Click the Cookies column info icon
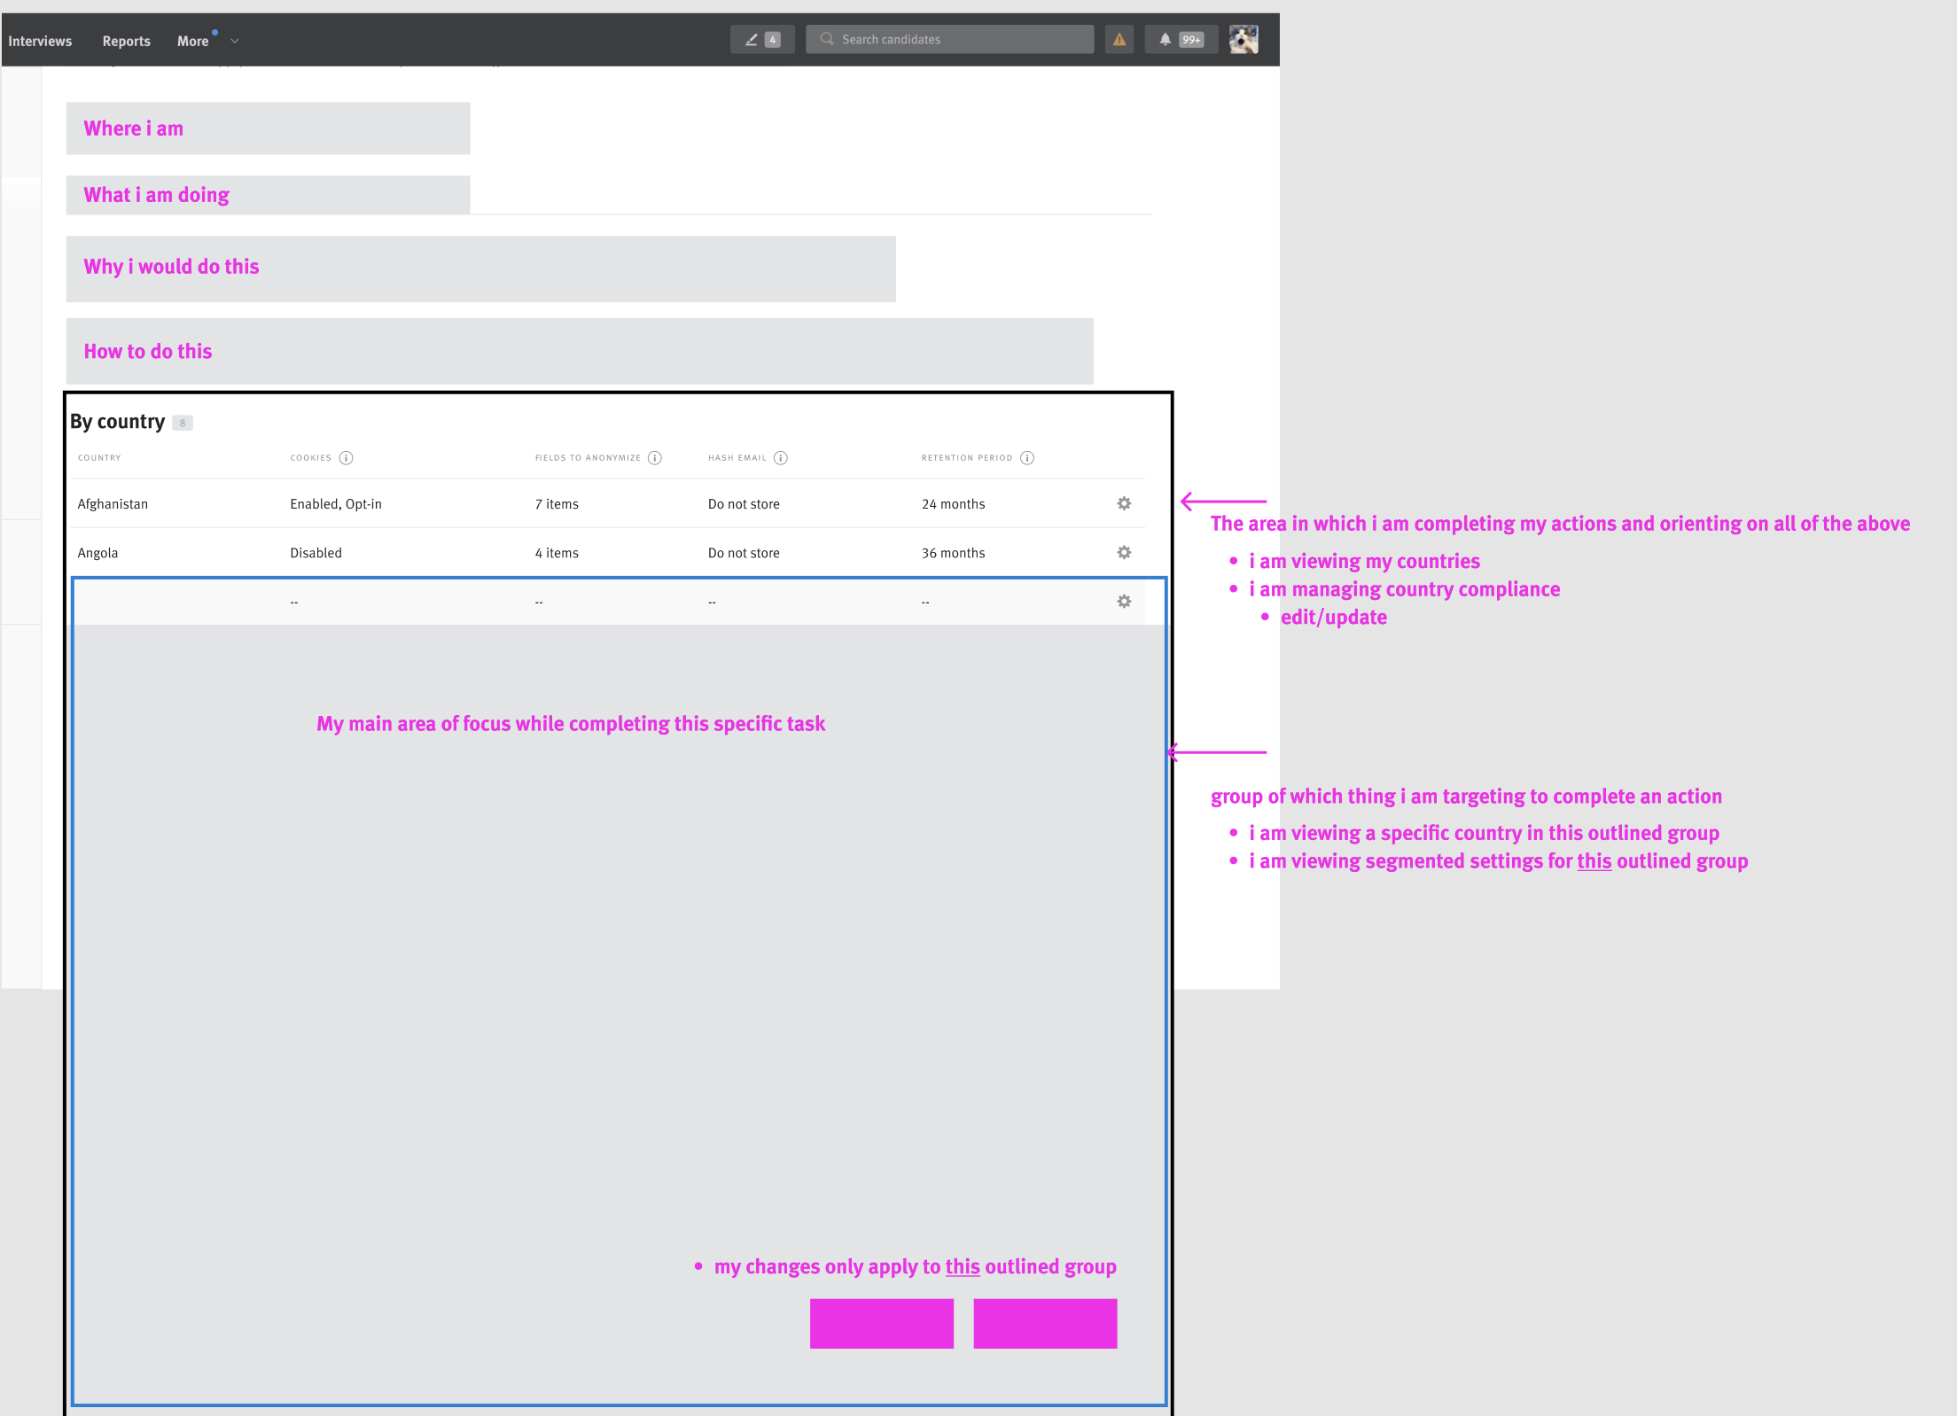This screenshot has width=1957, height=1416. pos(347,458)
